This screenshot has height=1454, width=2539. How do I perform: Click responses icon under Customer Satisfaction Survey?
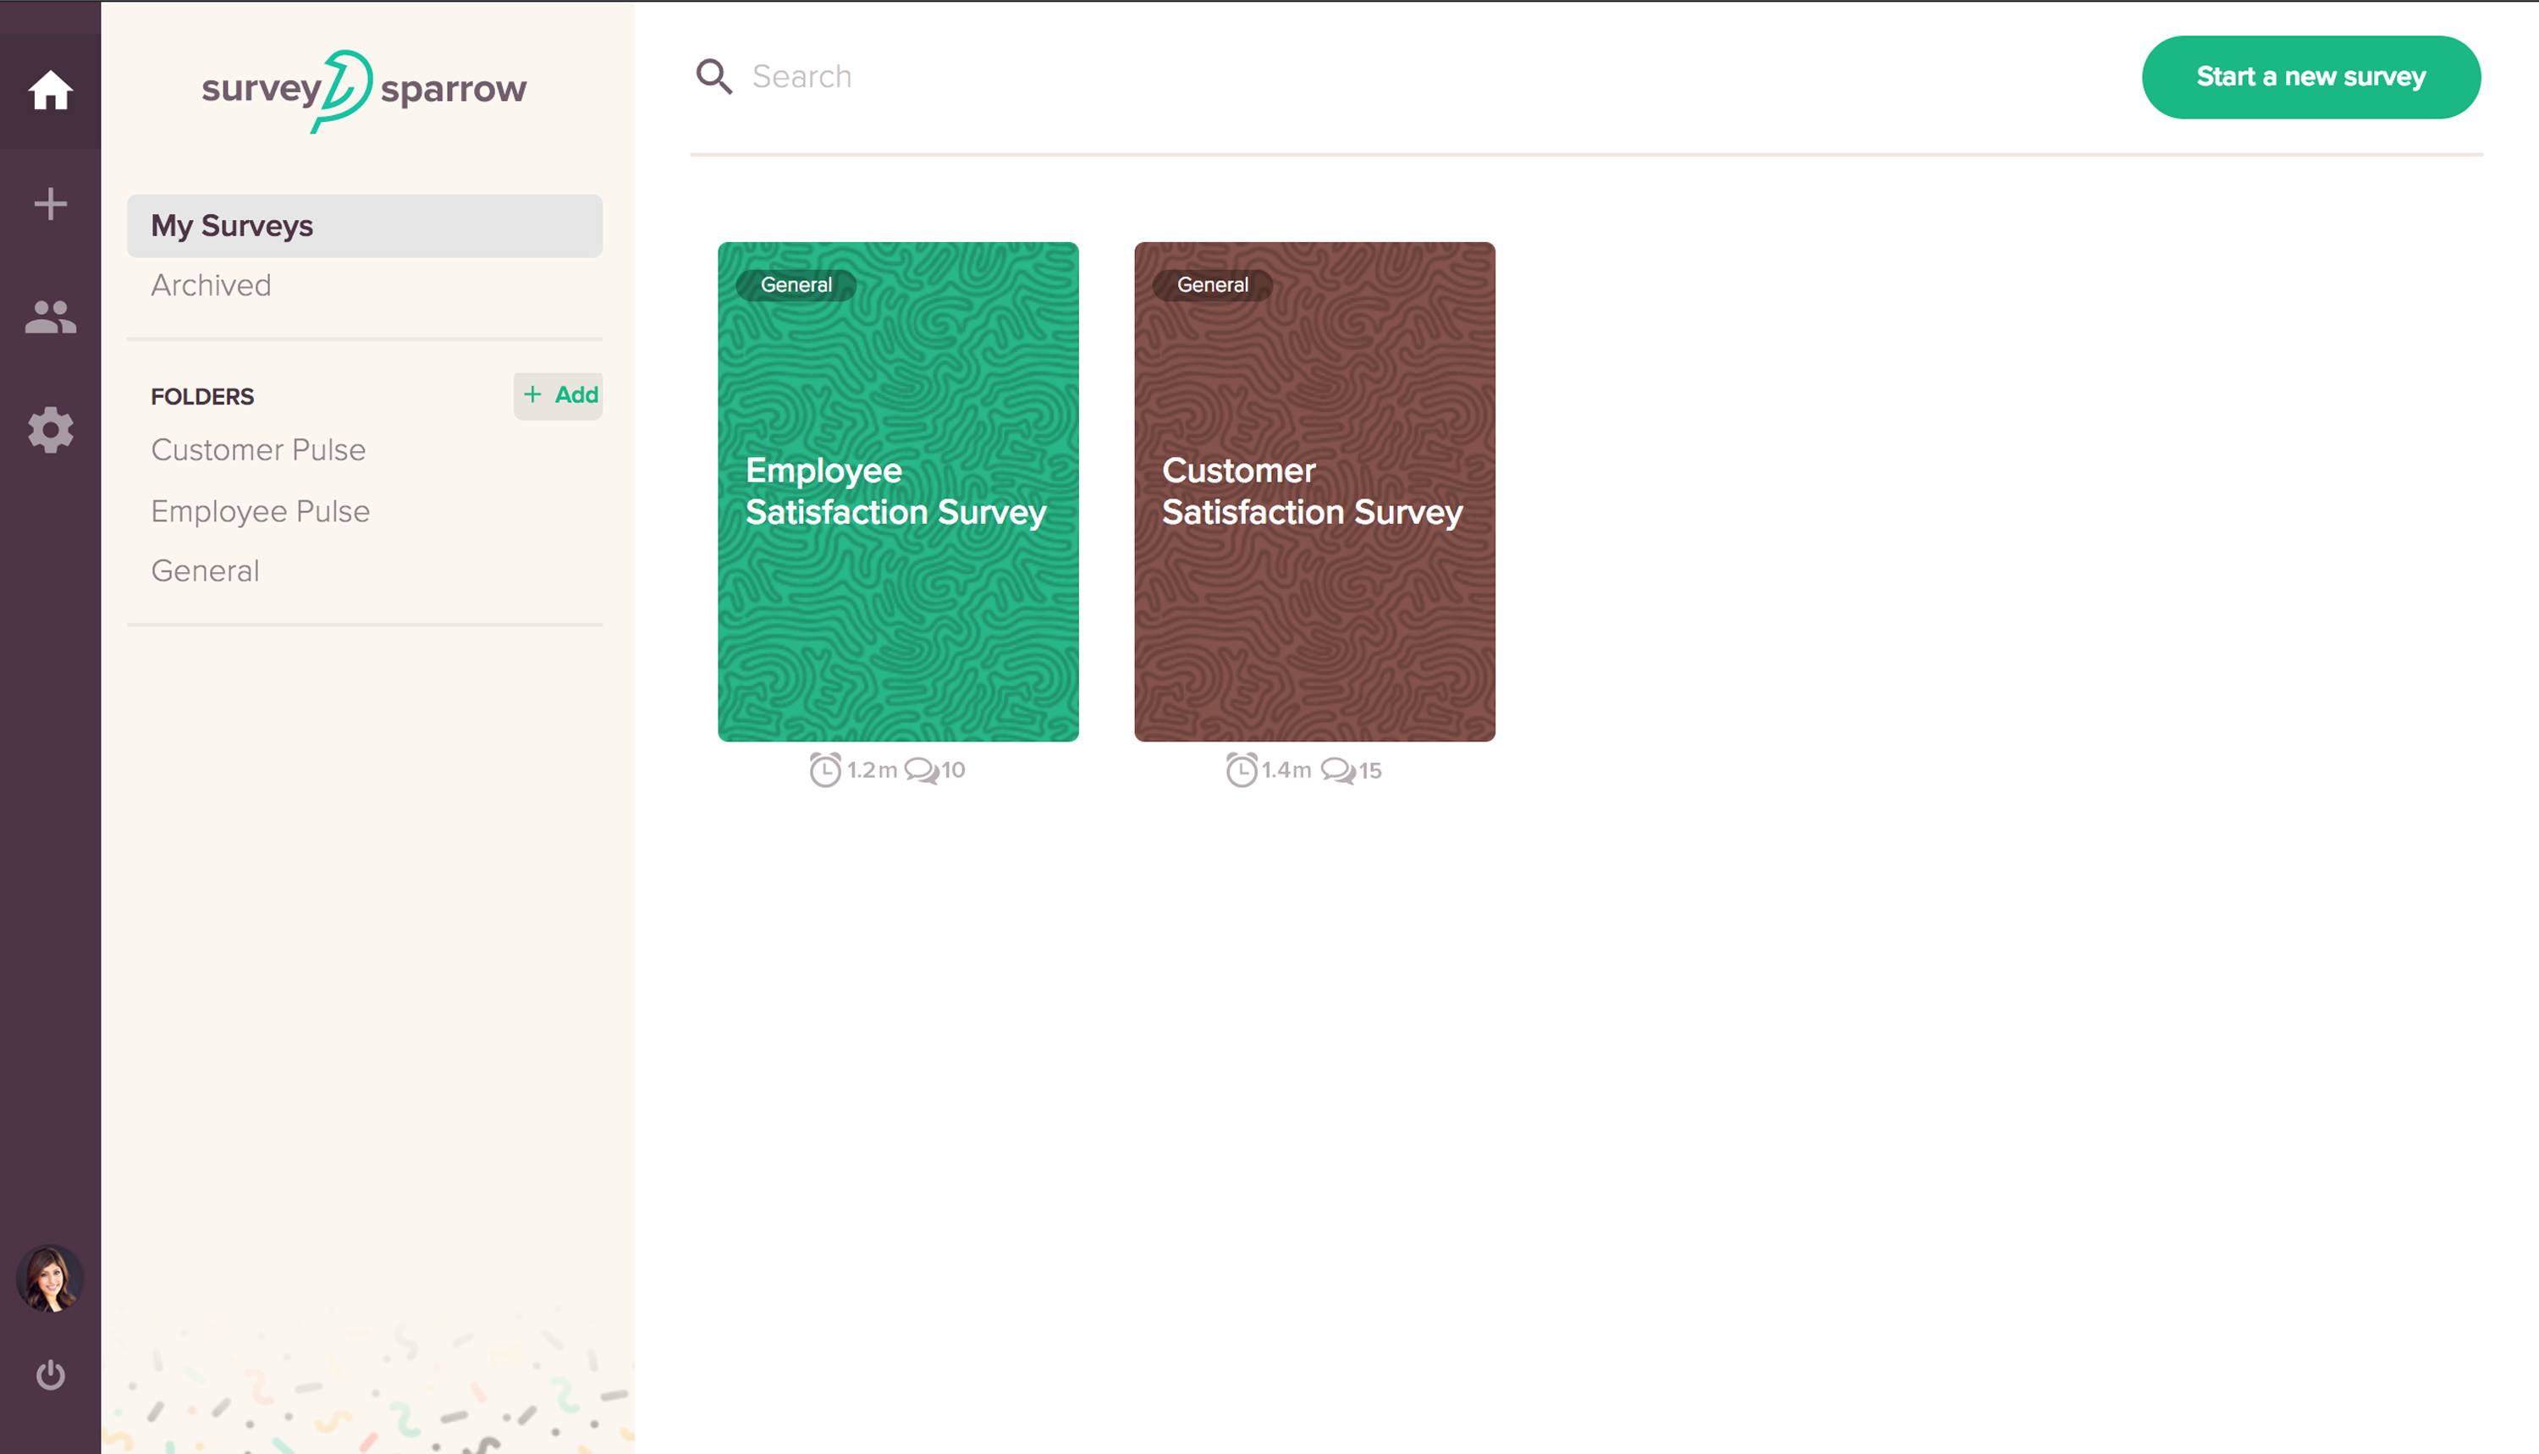tap(1338, 770)
